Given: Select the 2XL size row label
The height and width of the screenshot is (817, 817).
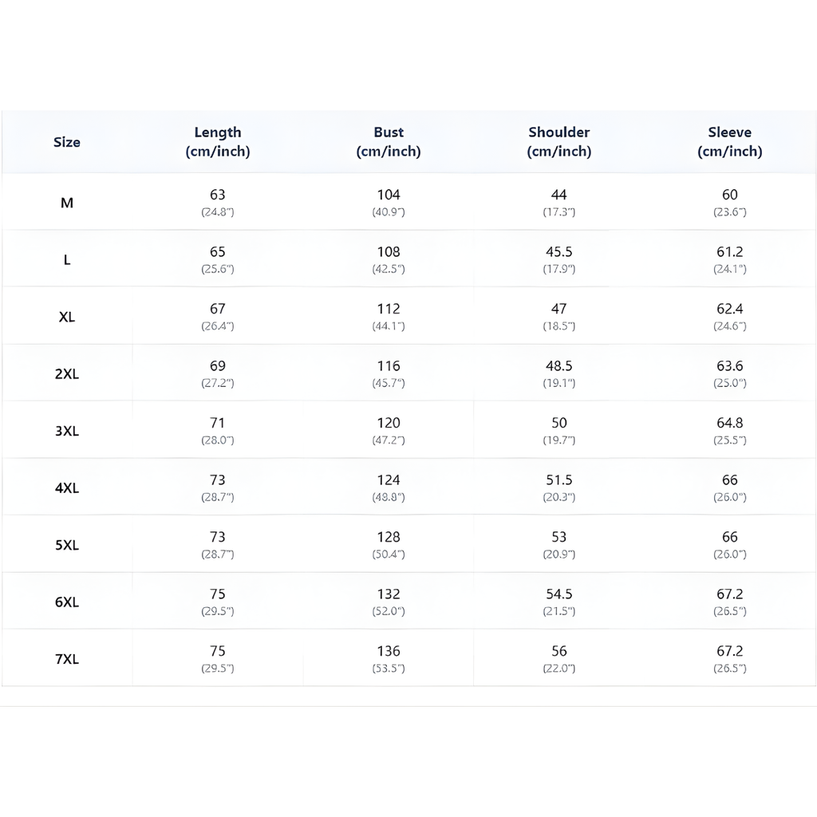Looking at the screenshot, I should [67, 374].
